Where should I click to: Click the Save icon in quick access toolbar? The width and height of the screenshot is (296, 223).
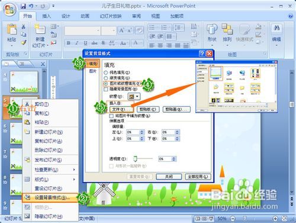pyautogui.click(x=23, y=6)
